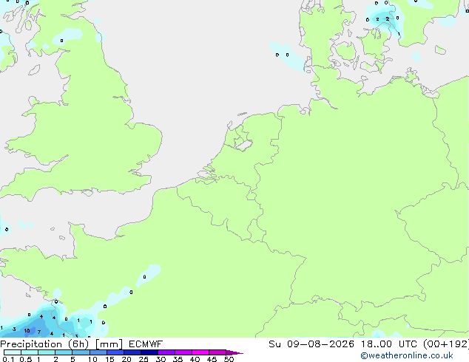Click the 25–30 mm dark navy legend swatch
469x362 pixels.
pos(149,352)
